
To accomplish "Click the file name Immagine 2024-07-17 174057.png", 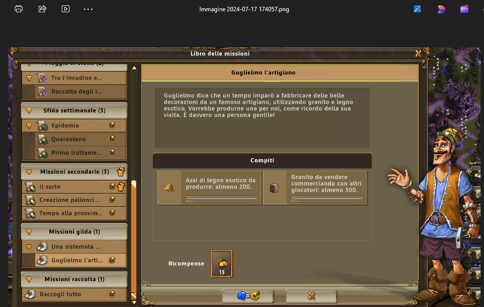I will (x=244, y=9).
